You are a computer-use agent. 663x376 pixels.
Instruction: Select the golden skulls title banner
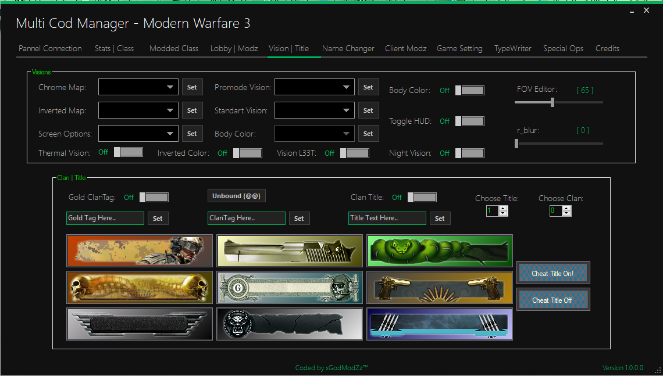[x=140, y=288]
